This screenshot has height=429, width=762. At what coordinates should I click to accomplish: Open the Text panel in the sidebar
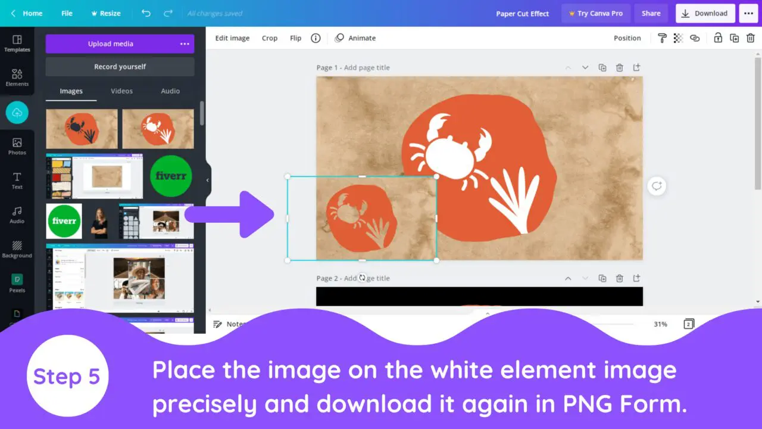[x=17, y=179]
